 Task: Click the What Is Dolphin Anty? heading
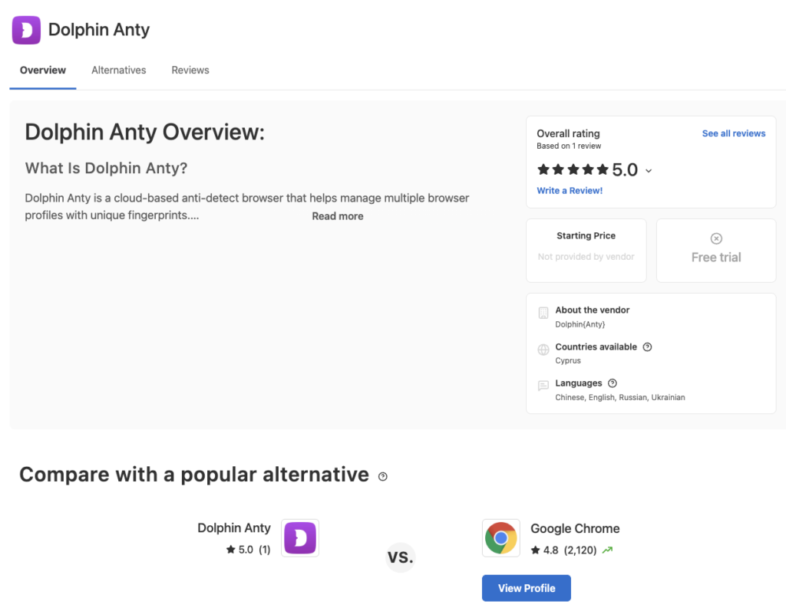pyautogui.click(x=106, y=169)
